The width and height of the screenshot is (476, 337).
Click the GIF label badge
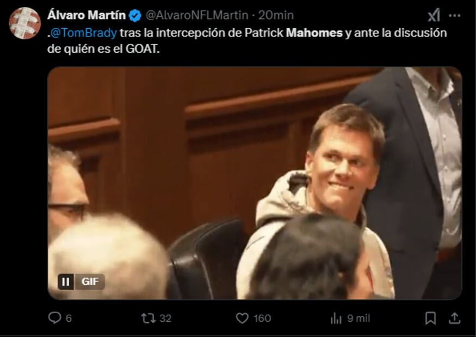90,282
